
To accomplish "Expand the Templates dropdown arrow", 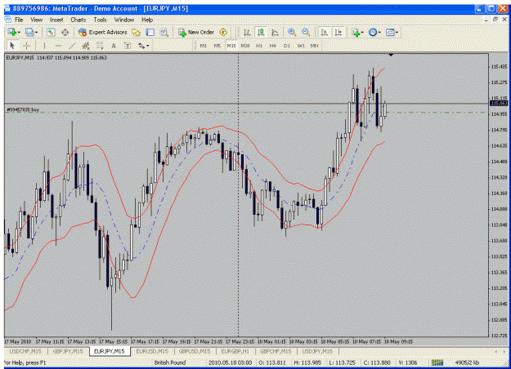I will pyautogui.click(x=397, y=33).
